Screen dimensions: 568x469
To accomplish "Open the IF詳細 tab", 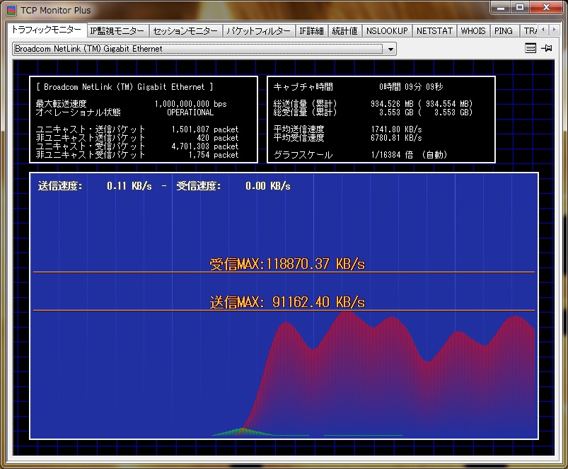I will click(x=311, y=31).
